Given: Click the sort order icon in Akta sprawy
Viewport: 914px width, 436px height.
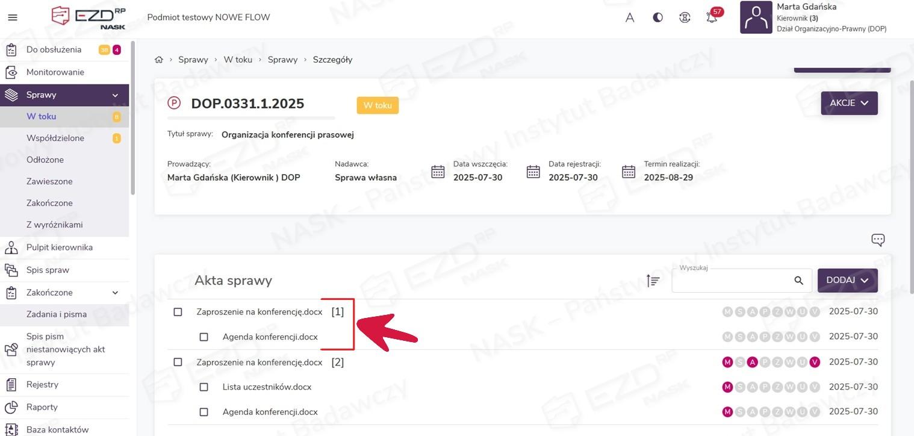Looking at the screenshot, I should pos(653,281).
